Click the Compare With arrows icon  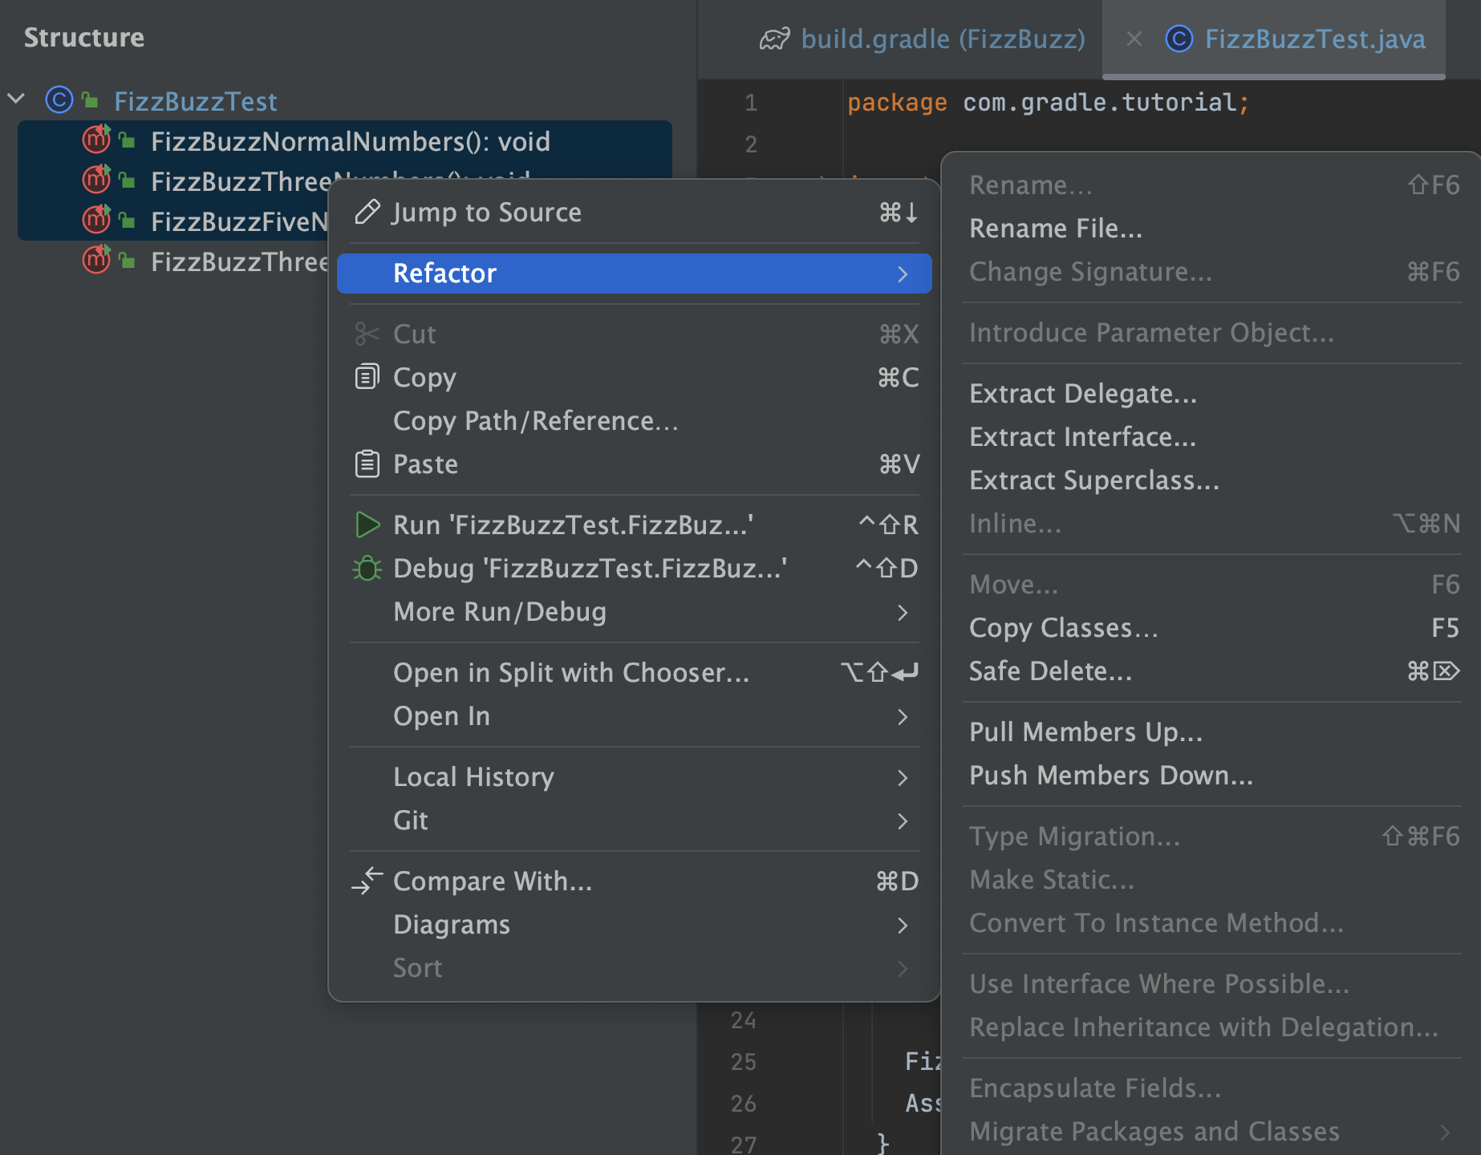click(x=367, y=881)
